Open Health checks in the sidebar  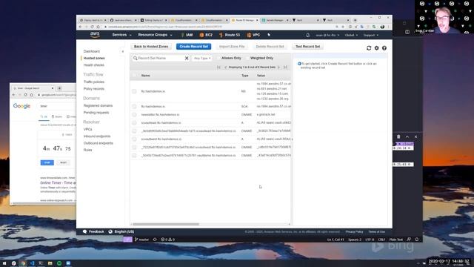94,65
